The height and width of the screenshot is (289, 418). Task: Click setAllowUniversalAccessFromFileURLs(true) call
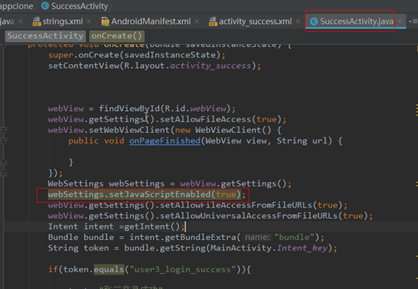tap(264, 216)
